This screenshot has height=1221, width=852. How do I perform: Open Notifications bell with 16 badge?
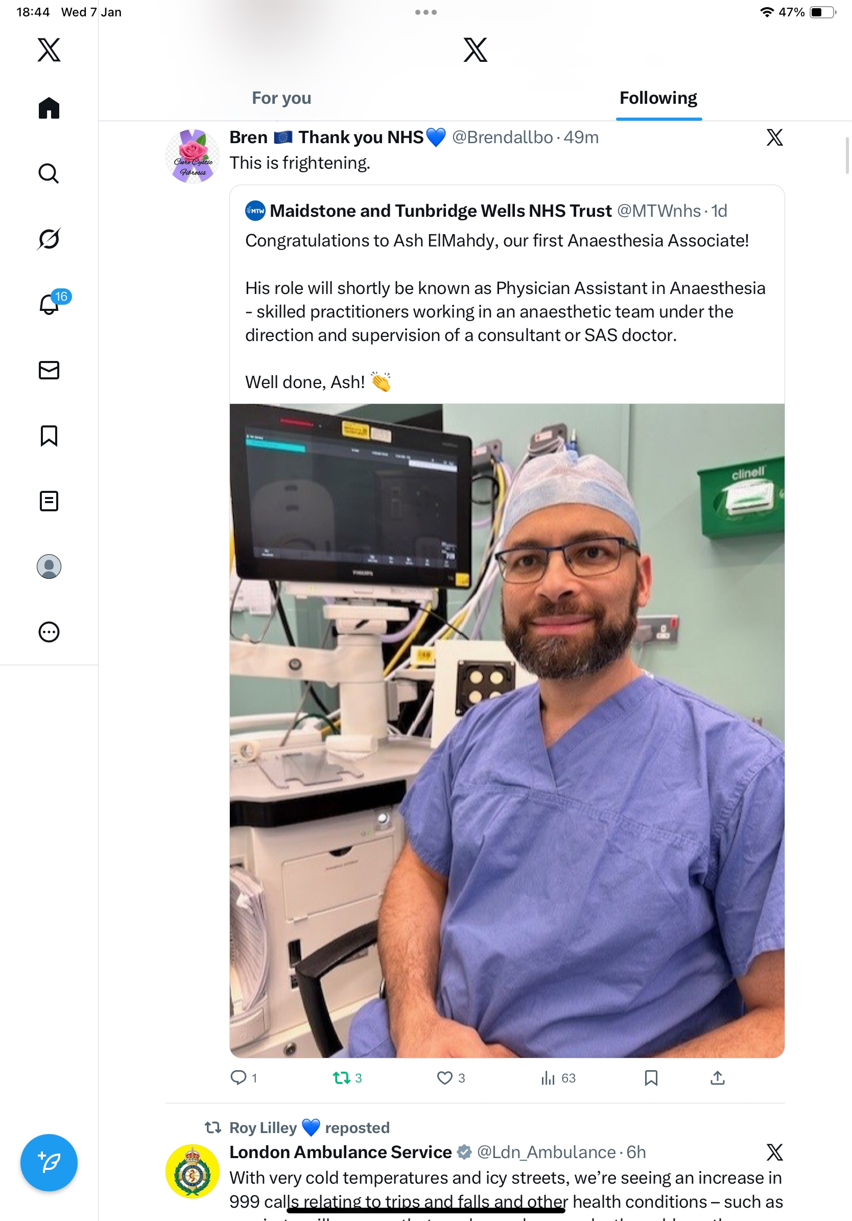pos(50,304)
